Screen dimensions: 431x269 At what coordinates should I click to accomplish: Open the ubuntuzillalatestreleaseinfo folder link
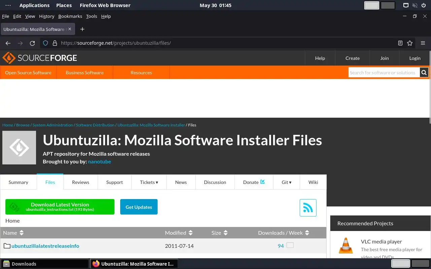pos(45,246)
